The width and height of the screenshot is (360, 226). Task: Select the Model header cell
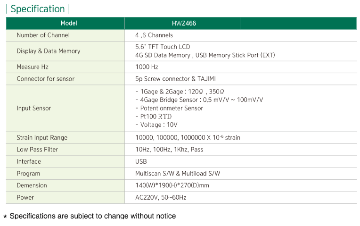(x=69, y=23)
